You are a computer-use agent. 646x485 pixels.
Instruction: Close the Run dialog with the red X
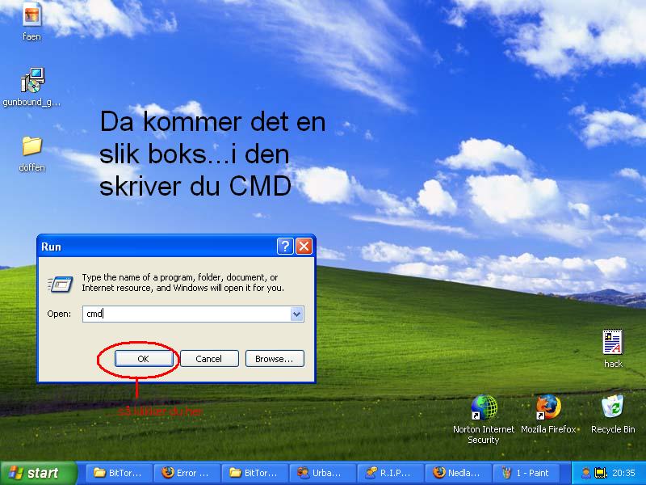(x=304, y=247)
